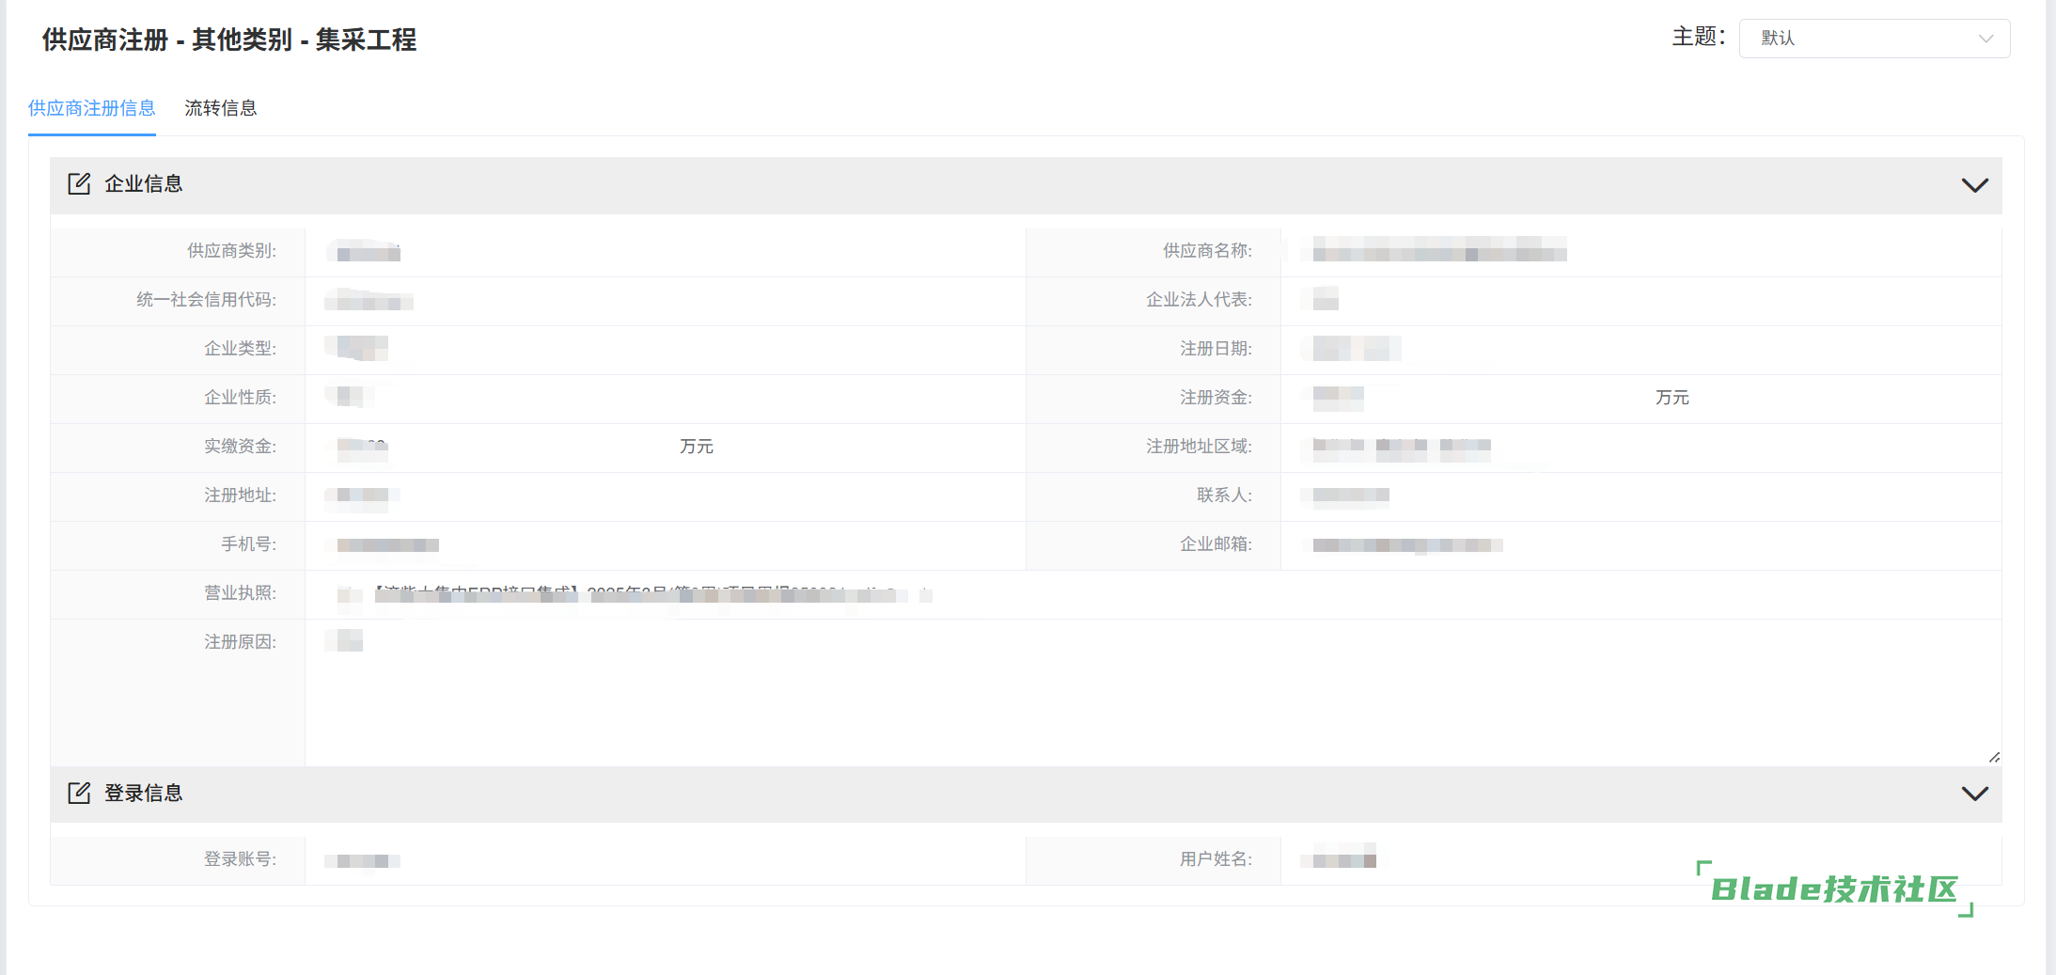Click the 注册地址区域 field value
2056x975 pixels.
click(x=1401, y=447)
